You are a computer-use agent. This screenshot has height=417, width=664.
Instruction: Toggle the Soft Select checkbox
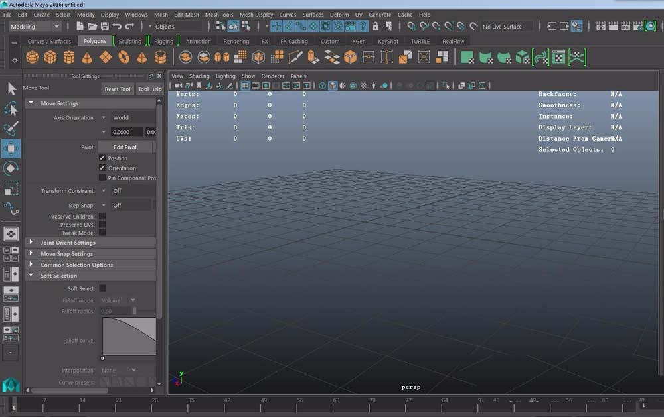[x=103, y=288]
